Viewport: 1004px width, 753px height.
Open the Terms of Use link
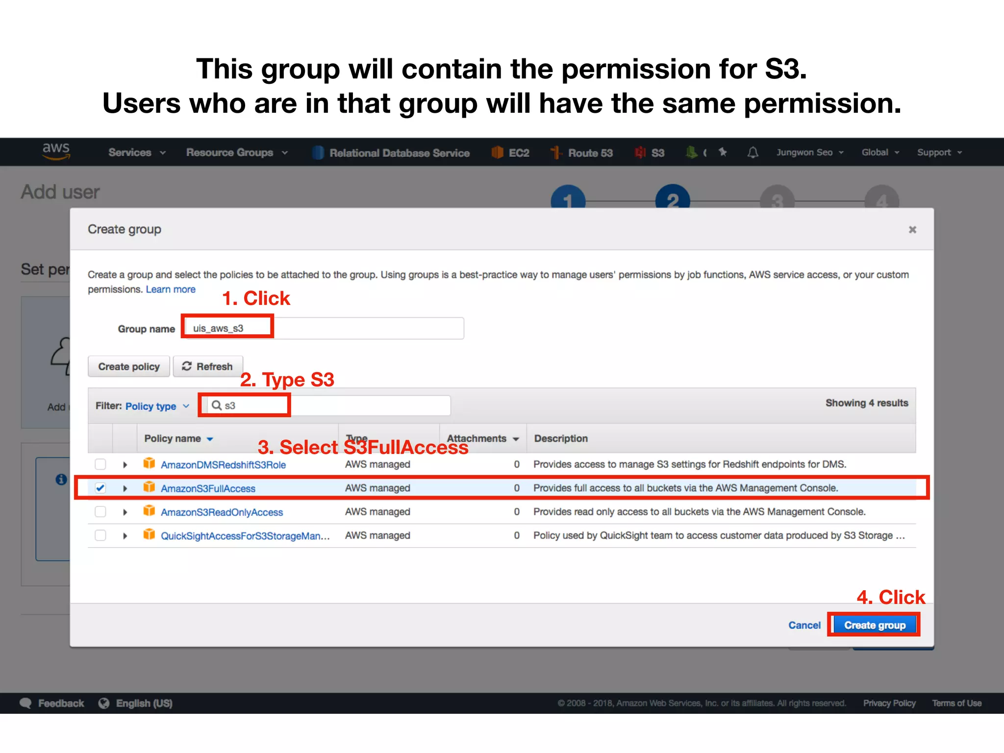[956, 703]
